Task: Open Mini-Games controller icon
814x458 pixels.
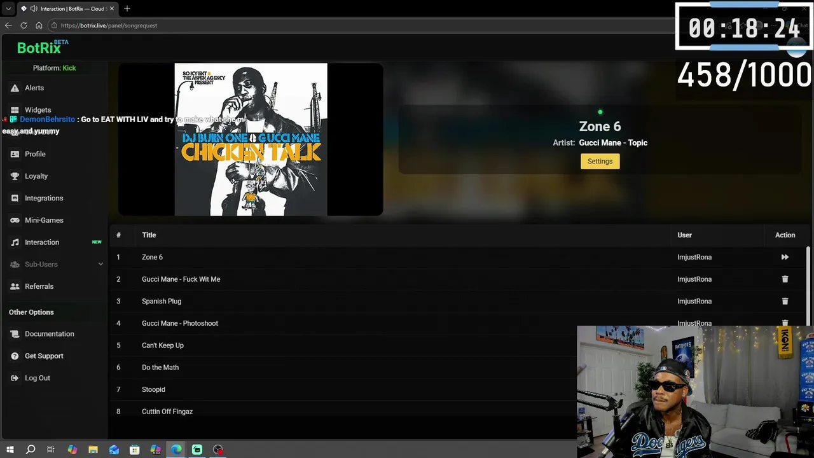Action: 15,220
